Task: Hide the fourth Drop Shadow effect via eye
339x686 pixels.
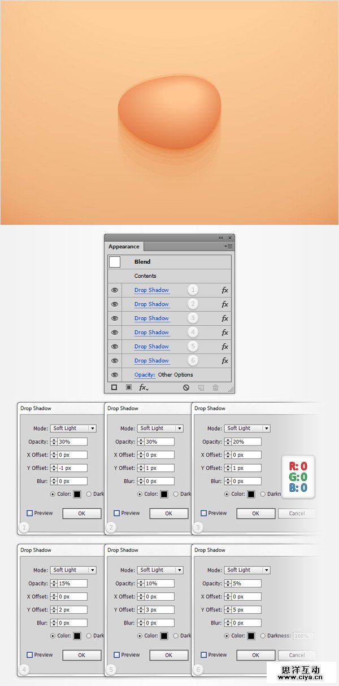Action: coord(115,333)
